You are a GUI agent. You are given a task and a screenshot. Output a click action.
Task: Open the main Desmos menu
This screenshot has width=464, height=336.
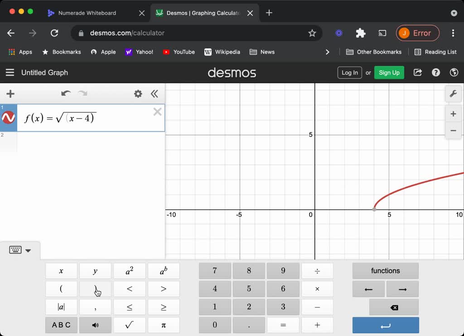click(x=10, y=72)
